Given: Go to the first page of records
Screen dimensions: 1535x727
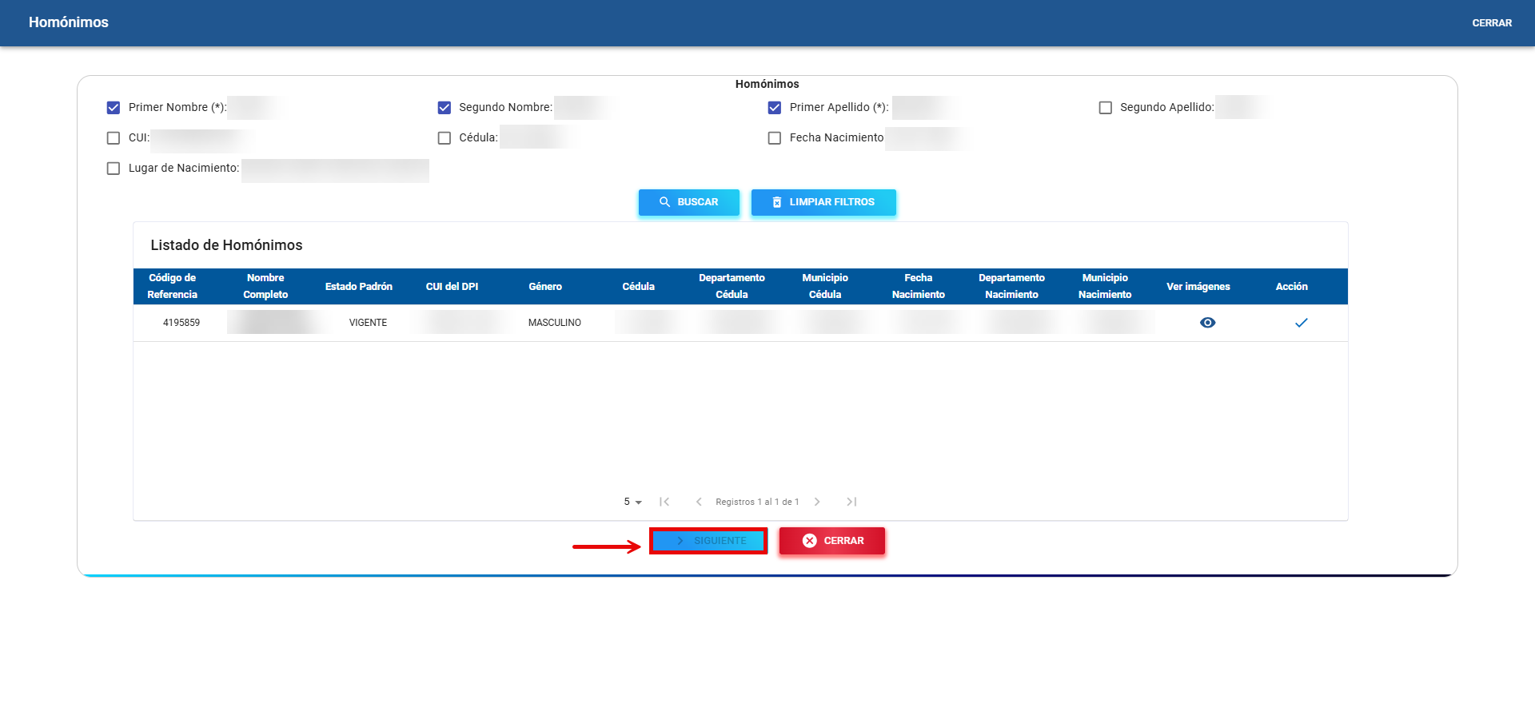Looking at the screenshot, I should (x=664, y=502).
